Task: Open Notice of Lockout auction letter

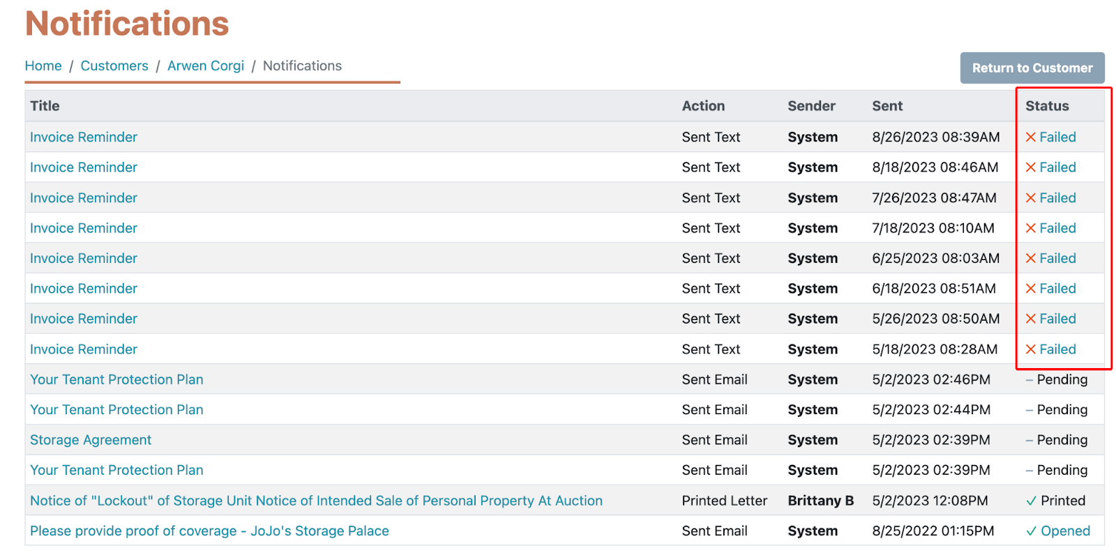Action: (316, 501)
